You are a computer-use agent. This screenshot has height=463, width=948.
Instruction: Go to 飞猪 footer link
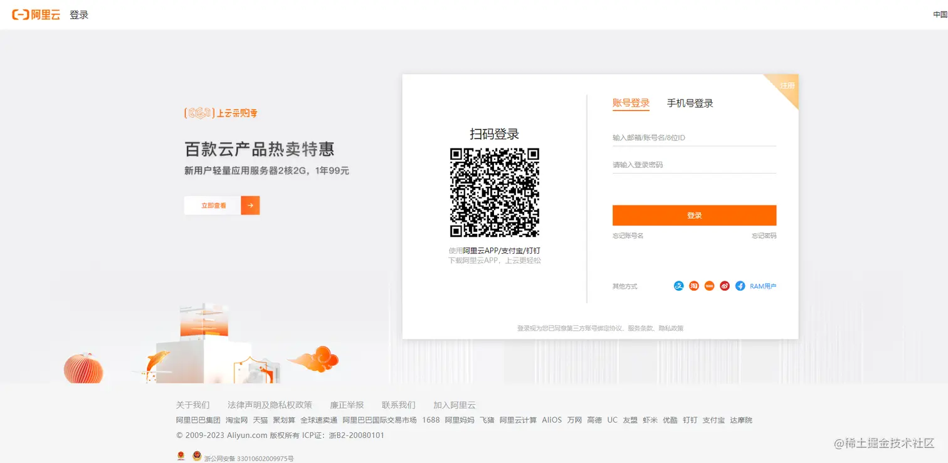tap(487, 420)
